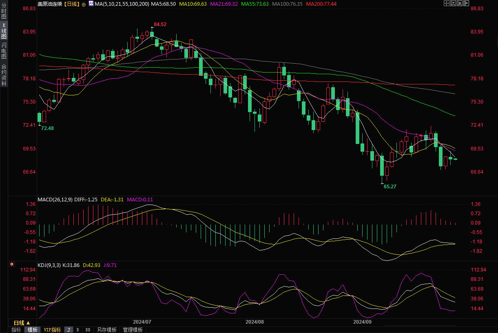Open 闪电图 from left sidebar
Screen dimensions: 498x333
[4, 51]
